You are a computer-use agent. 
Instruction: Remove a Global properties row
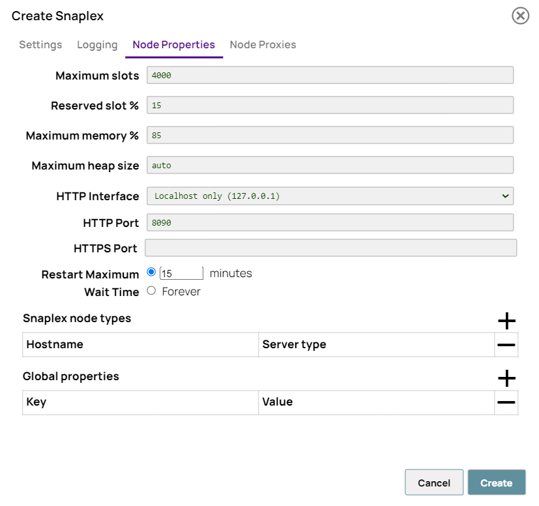click(506, 403)
